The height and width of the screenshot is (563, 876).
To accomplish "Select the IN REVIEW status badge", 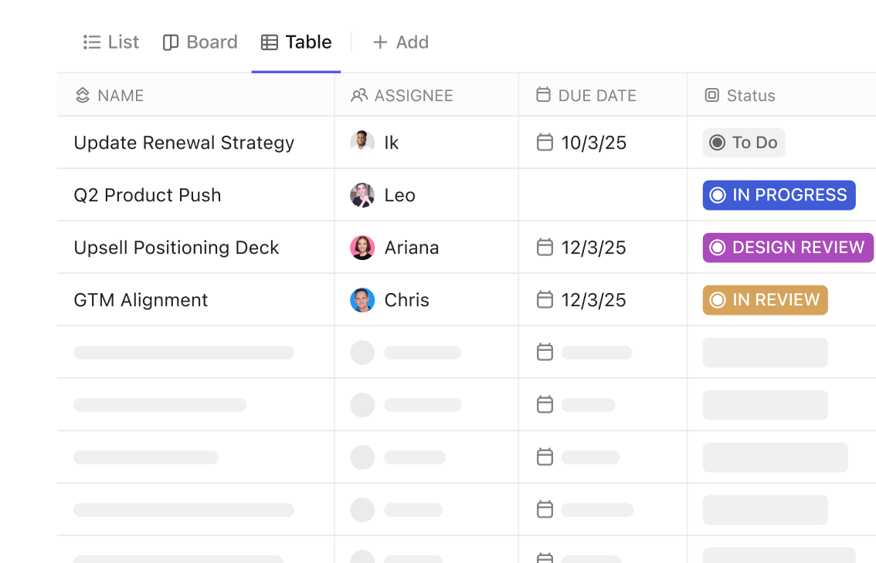I will click(x=765, y=300).
